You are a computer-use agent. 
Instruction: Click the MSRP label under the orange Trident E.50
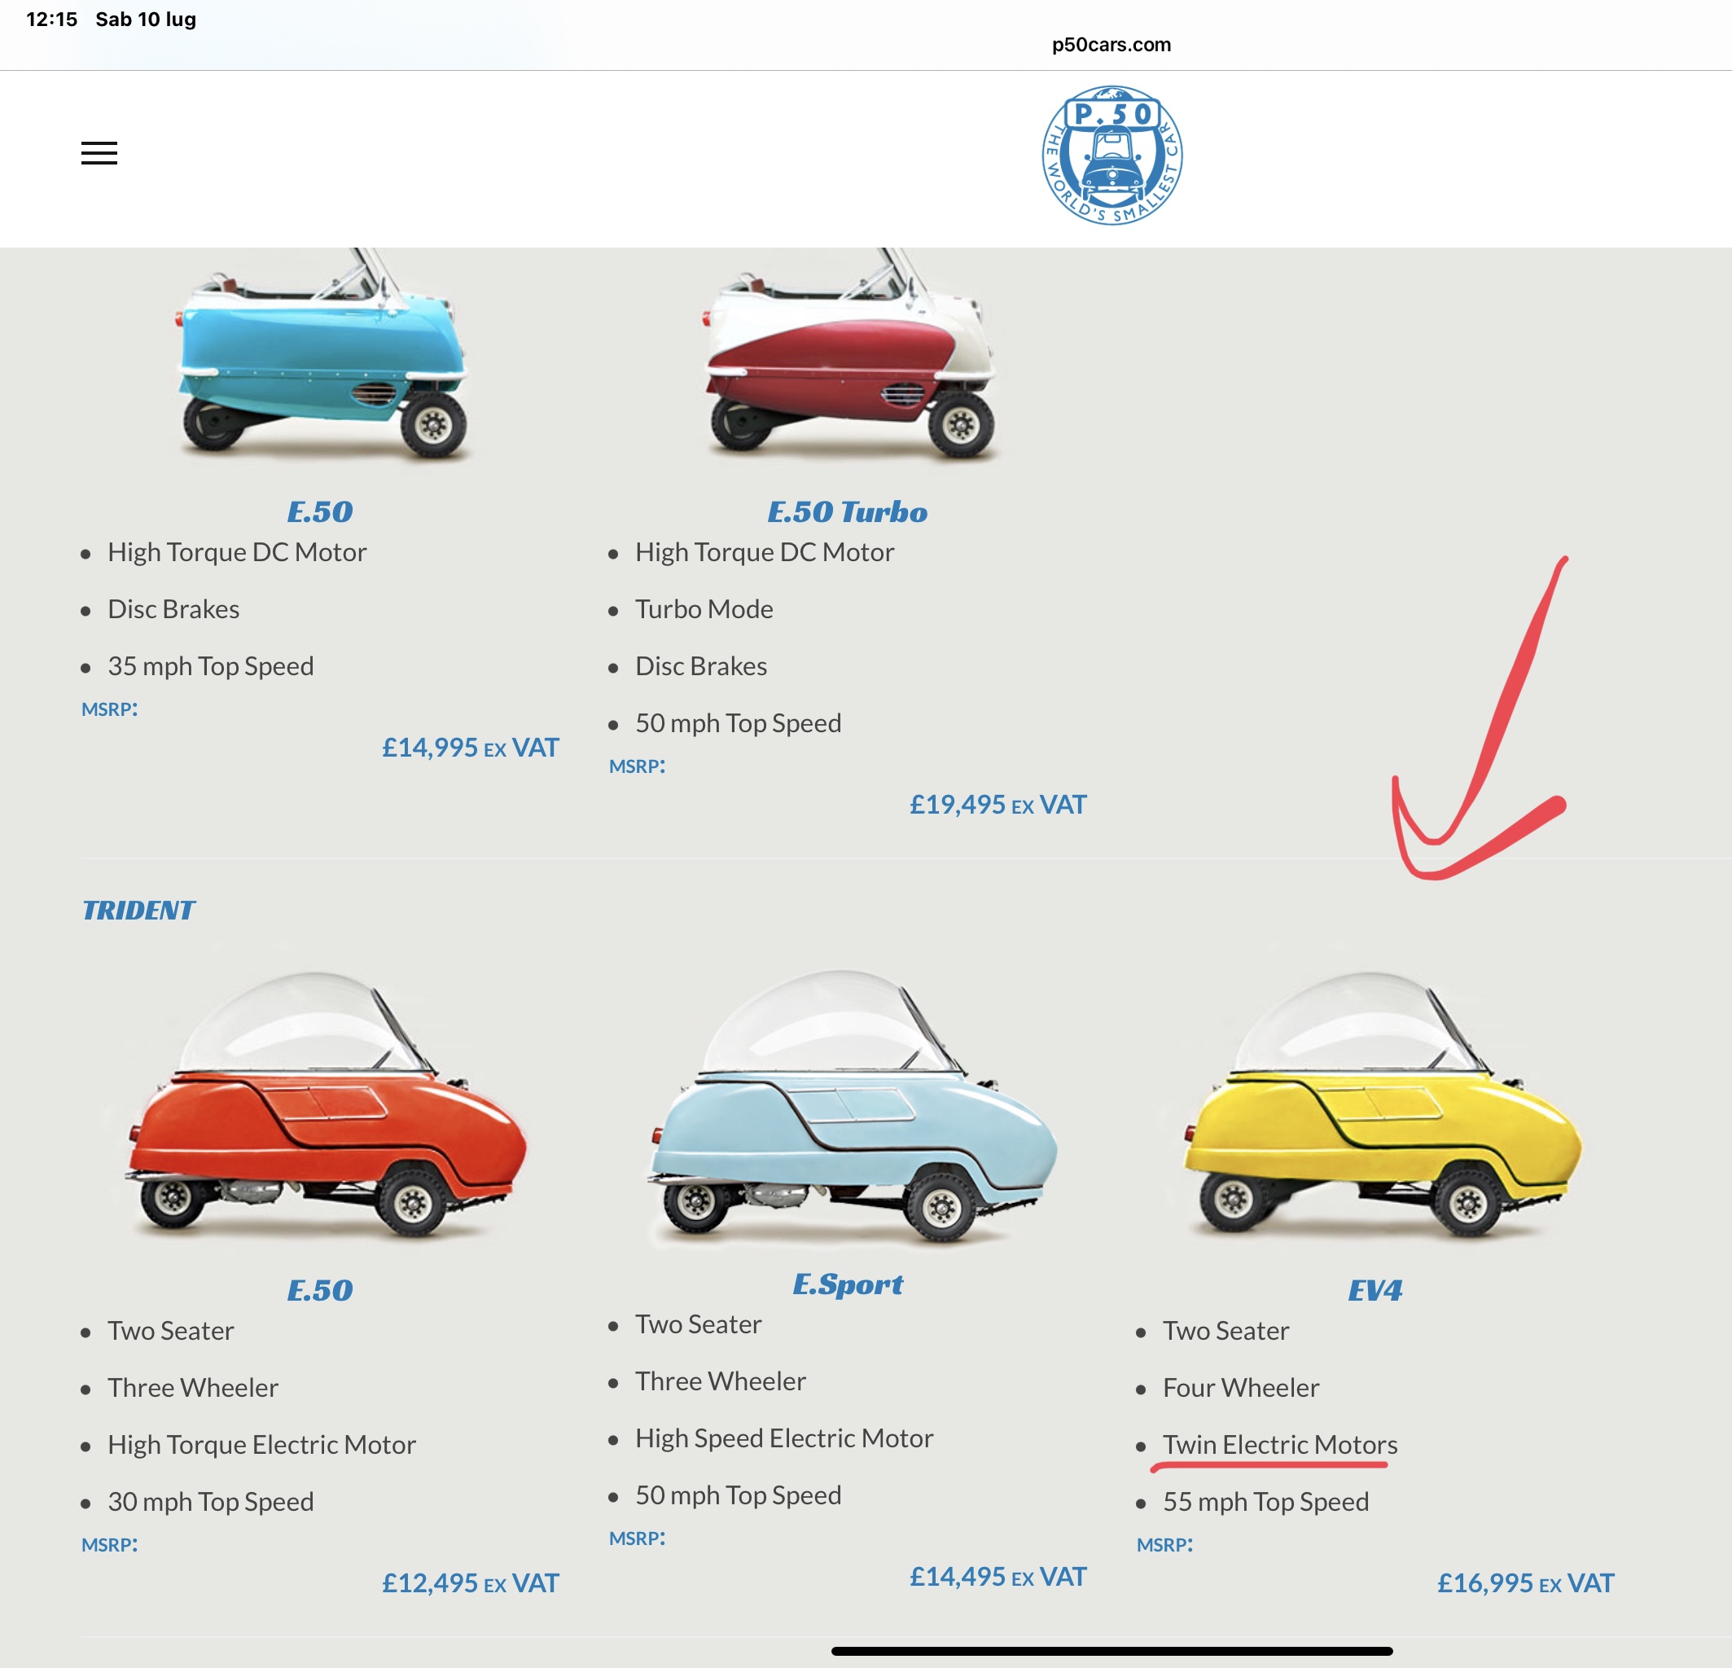point(110,1545)
